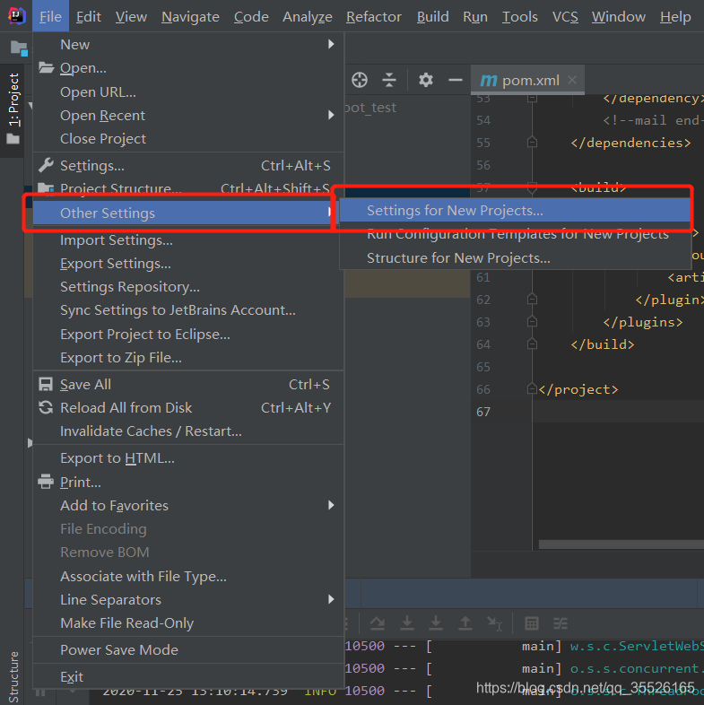The height and width of the screenshot is (705, 704).
Task: Select Settings for New Projects...
Action: pos(515,211)
